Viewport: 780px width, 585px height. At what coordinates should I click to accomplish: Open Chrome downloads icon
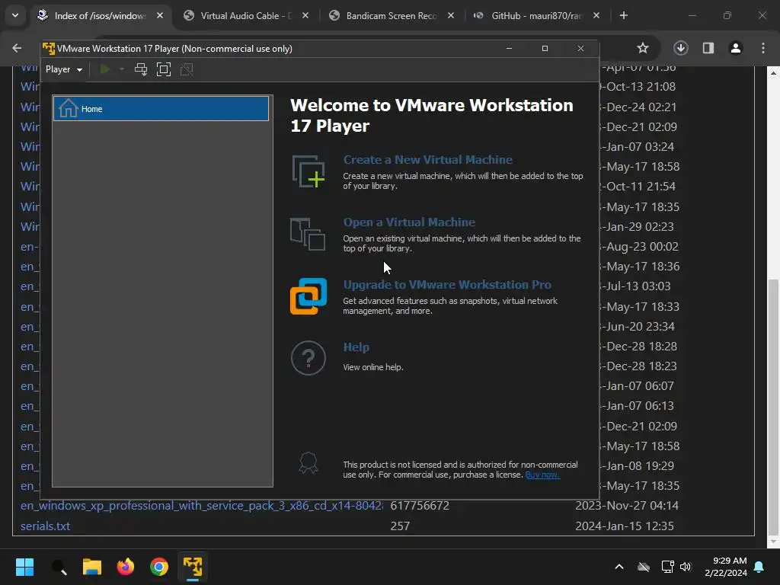[681, 48]
